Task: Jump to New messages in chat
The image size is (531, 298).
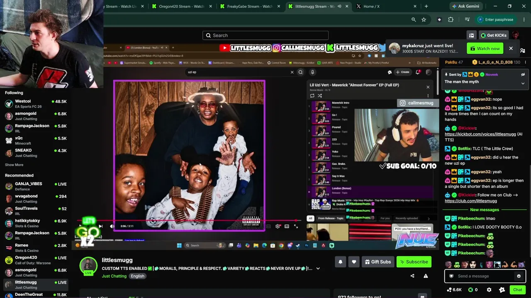Action: (485, 210)
